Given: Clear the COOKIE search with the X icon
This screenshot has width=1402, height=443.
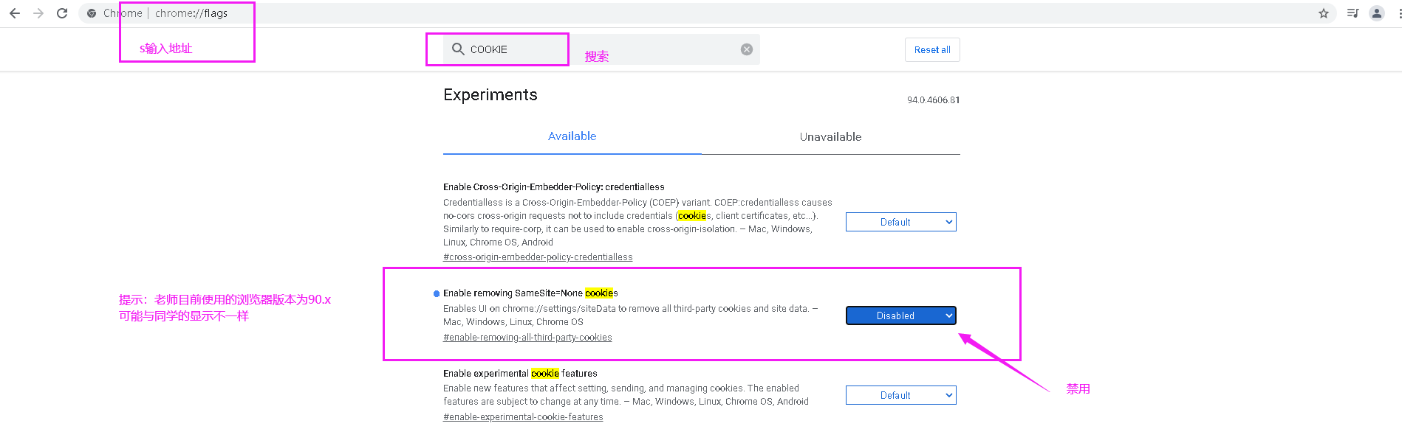Looking at the screenshot, I should [x=747, y=49].
